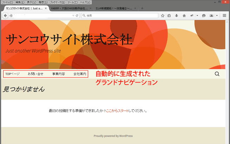Viewport: 230px width, 144px height.
Task: Go back with the browser back arrow
Action: 5,15
